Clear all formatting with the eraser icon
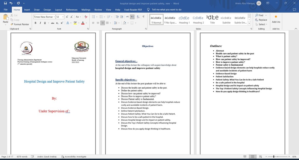This screenshot has width=299, height=160. pos(86,17)
